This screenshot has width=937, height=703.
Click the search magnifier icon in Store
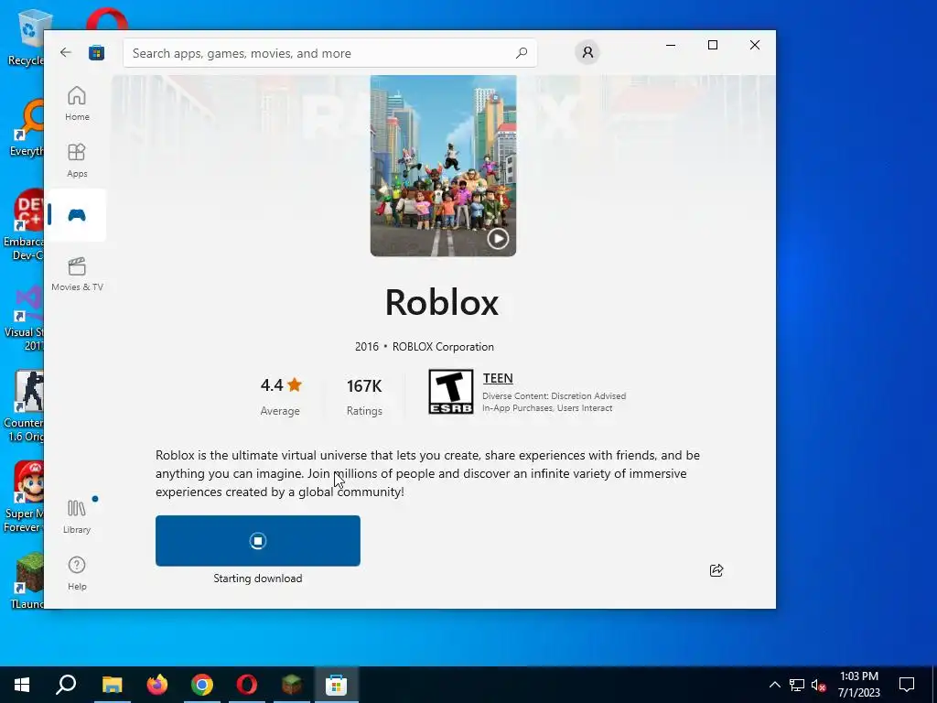pyautogui.click(x=521, y=52)
